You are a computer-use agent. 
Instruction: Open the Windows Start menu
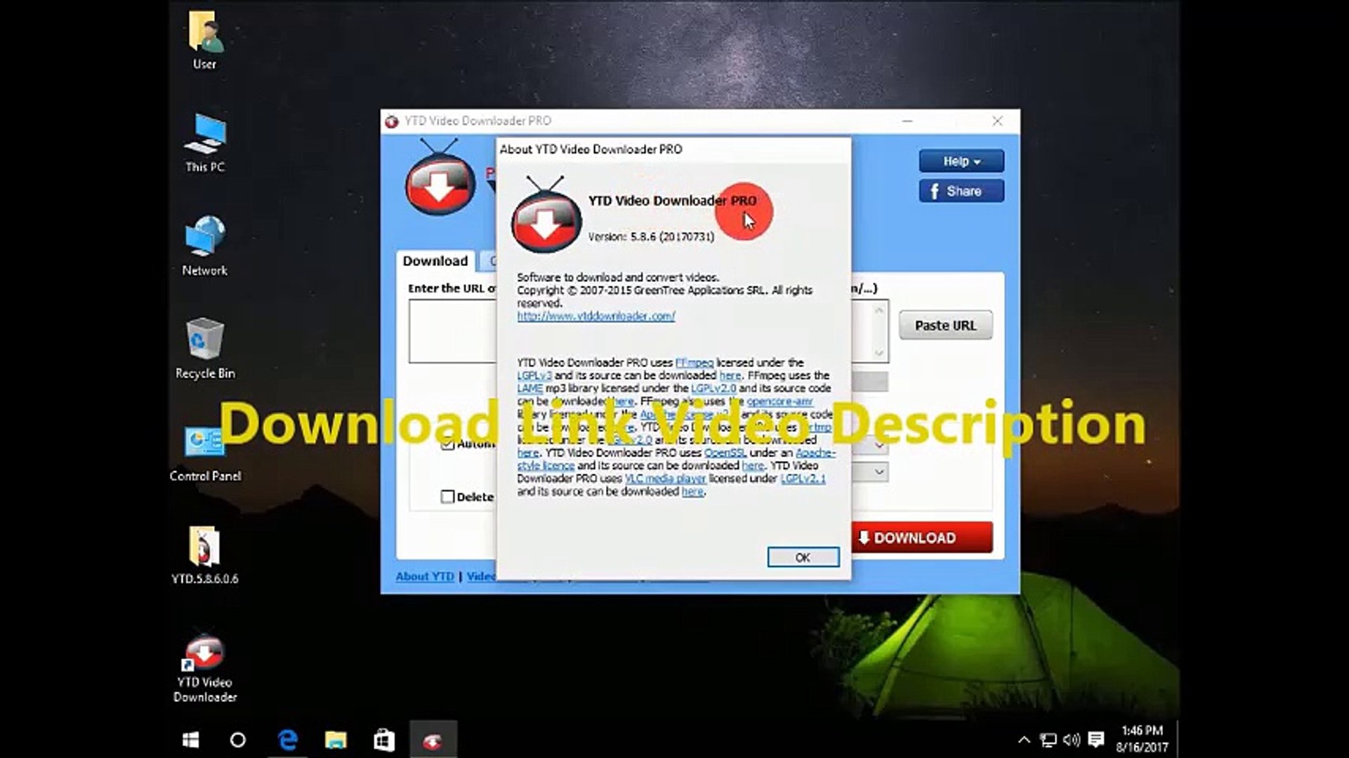[190, 740]
